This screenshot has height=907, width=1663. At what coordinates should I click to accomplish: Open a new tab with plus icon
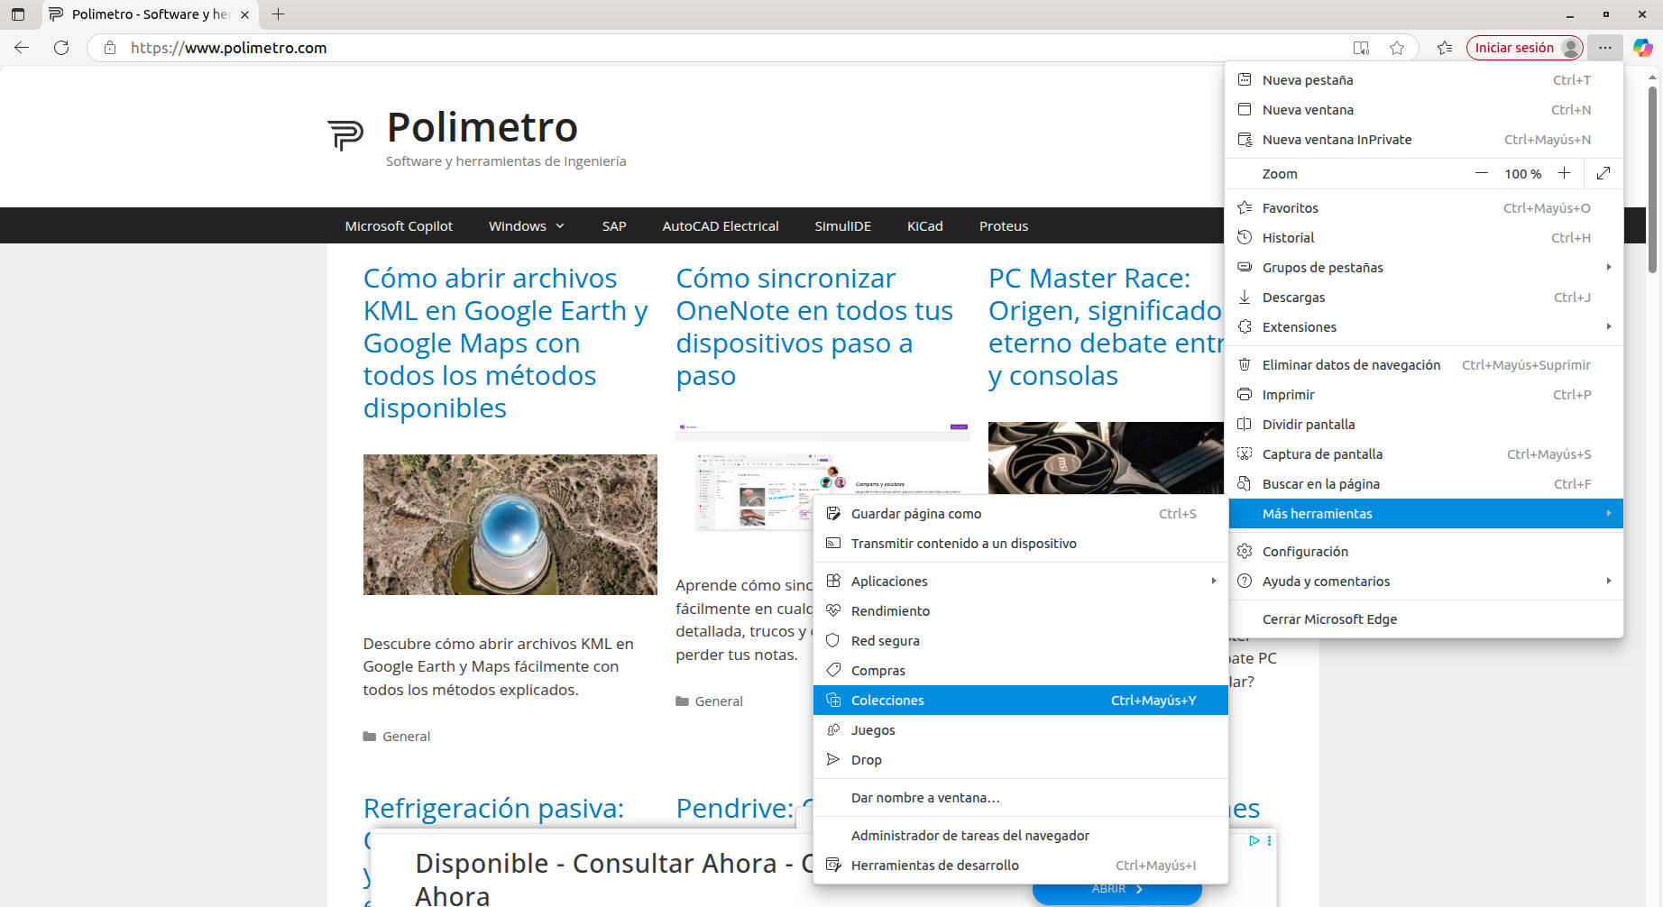click(x=279, y=14)
